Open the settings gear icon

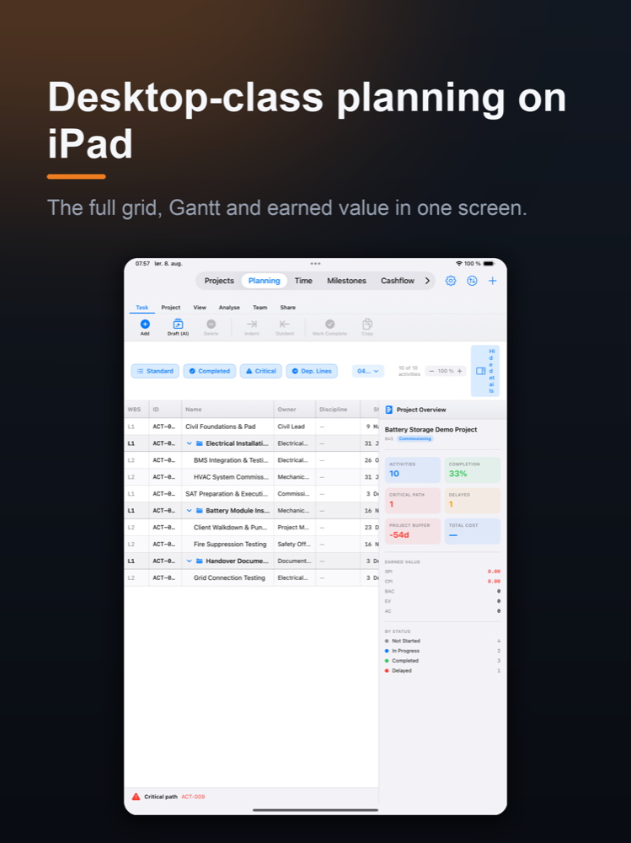coord(451,281)
